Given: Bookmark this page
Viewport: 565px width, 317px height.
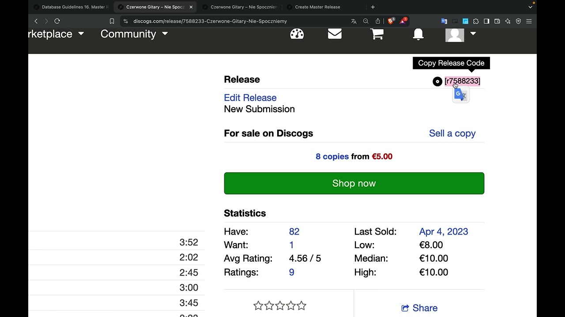Looking at the screenshot, I should pyautogui.click(x=112, y=21).
